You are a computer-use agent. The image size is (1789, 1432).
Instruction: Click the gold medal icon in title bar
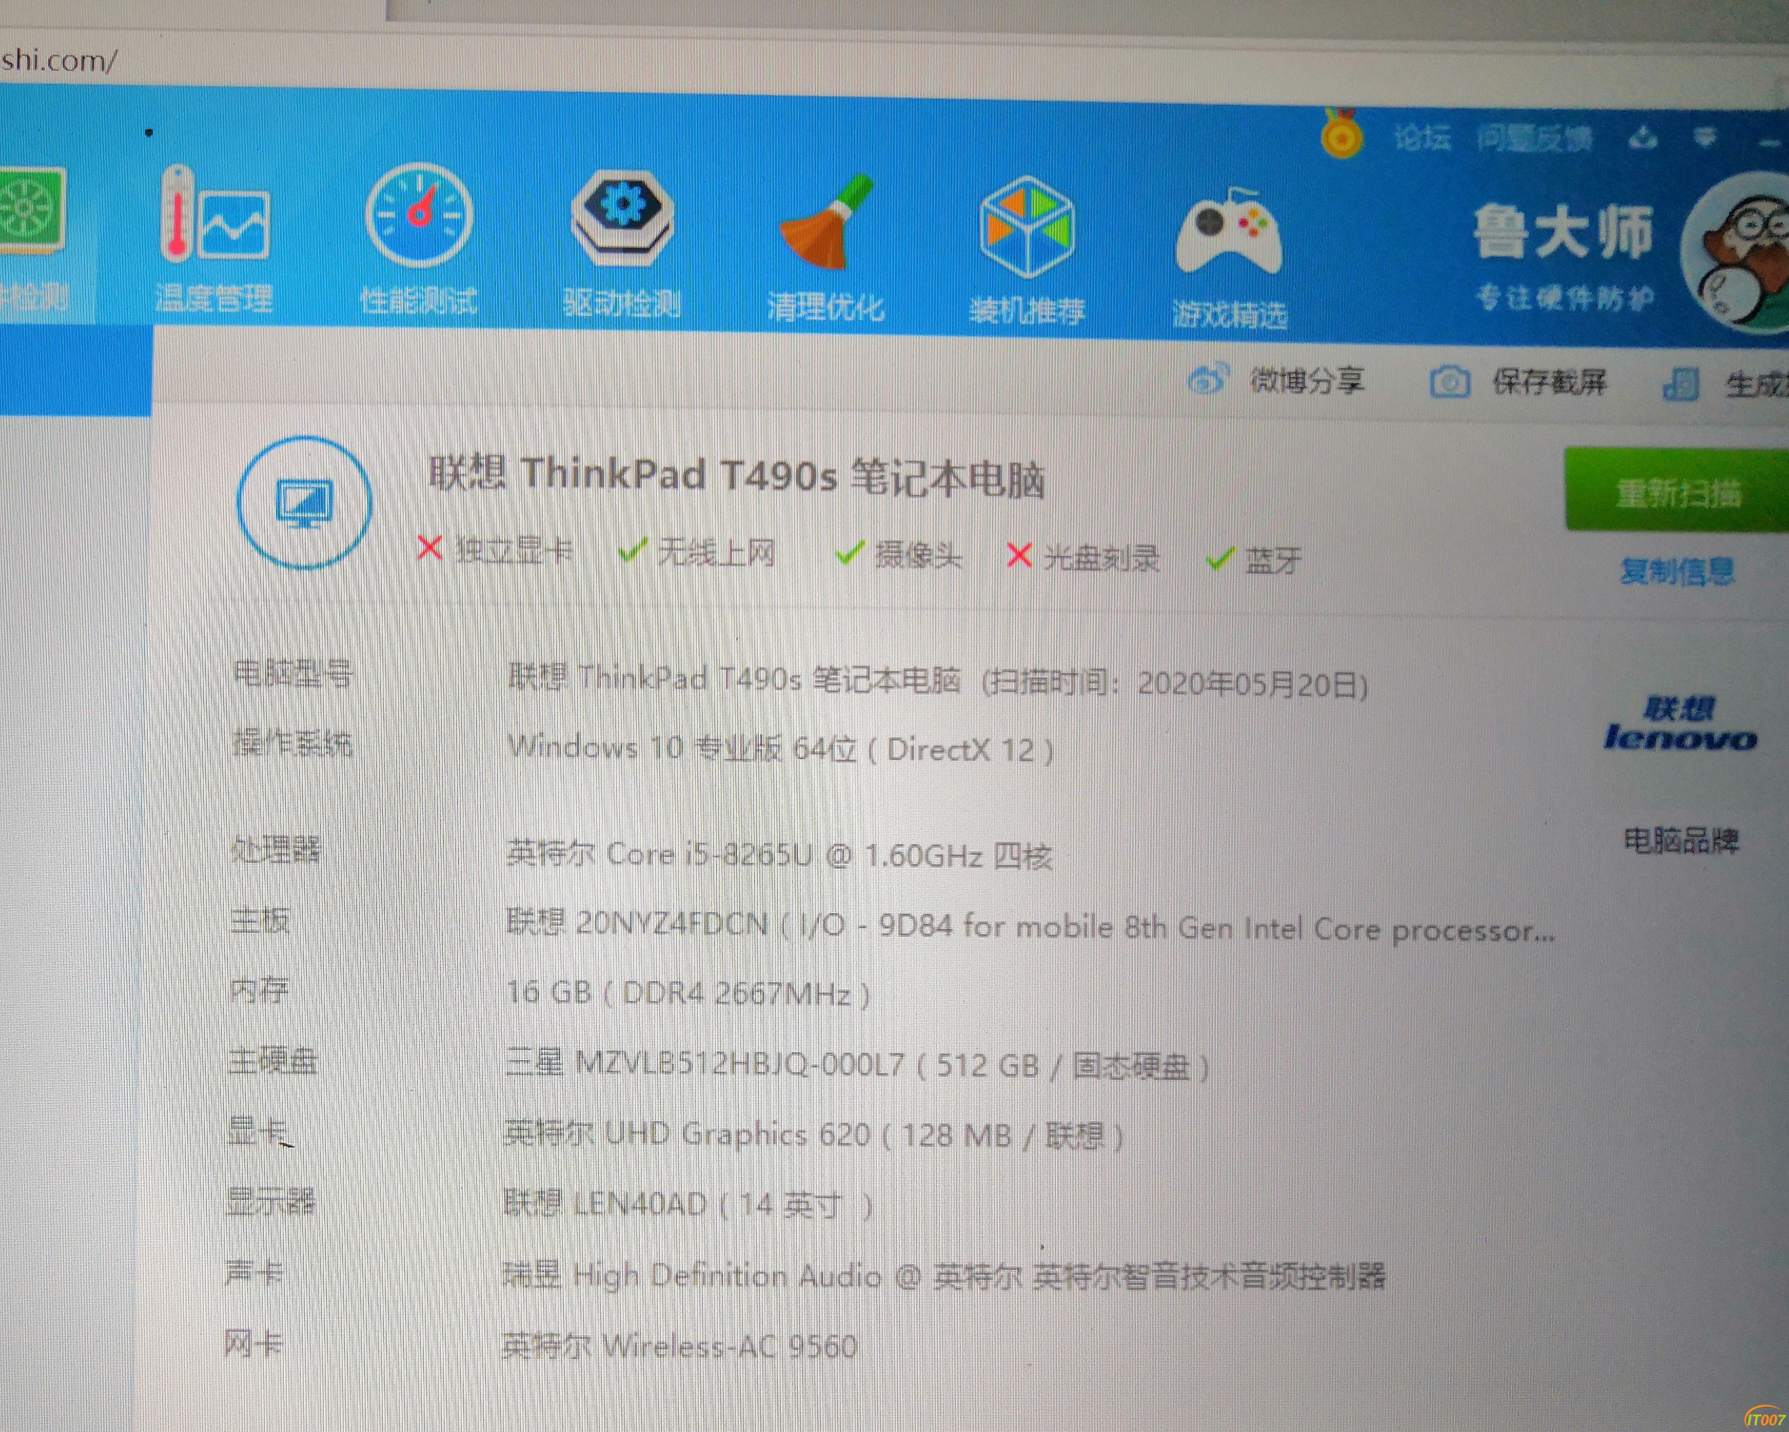tap(1341, 134)
